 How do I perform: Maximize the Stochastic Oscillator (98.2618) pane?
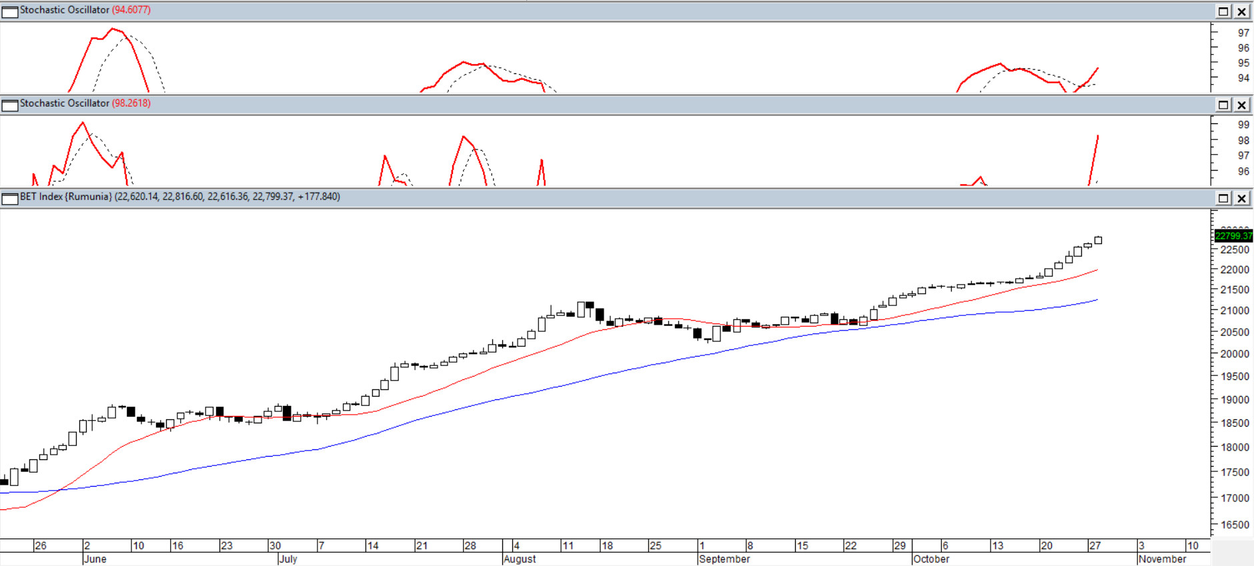(1223, 105)
